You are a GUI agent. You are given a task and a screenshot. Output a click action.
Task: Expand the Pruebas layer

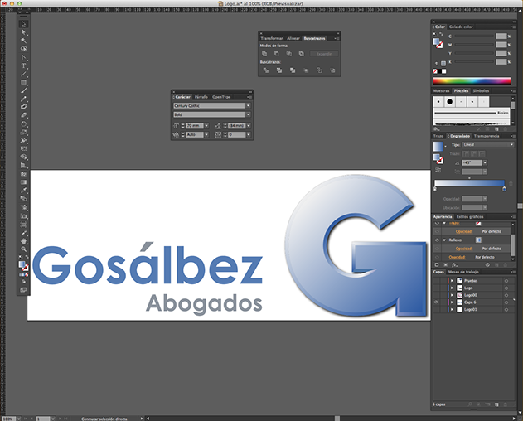pyautogui.click(x=452, y=281)
